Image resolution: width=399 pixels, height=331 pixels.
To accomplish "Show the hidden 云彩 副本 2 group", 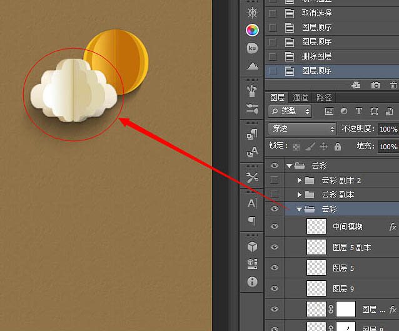I will pyautogui.click(x=275, y=180).
